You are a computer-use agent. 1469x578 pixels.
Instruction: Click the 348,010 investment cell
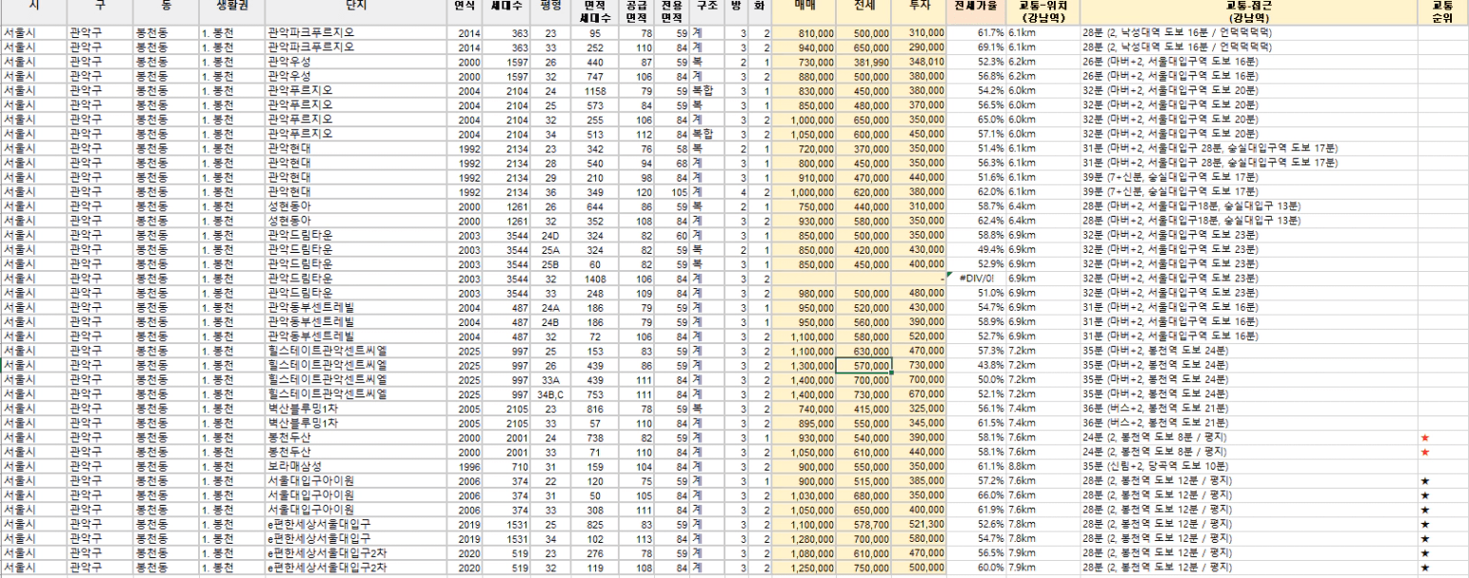(919, 62)
